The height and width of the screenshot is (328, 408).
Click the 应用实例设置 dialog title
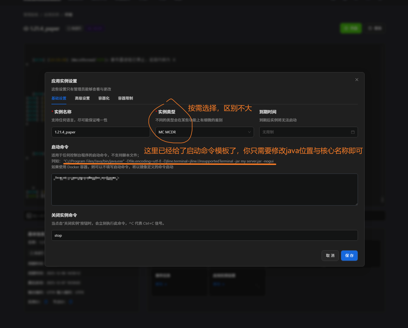coord(64,81)
